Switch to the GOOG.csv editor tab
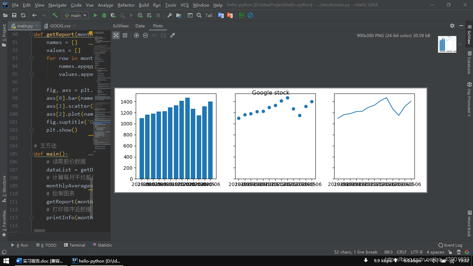This screenshot has height=266, width=473. [60, 26]
